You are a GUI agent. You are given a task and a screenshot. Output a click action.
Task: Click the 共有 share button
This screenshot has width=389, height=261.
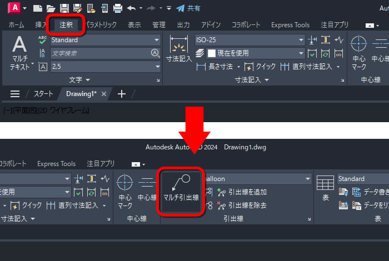point(188,8)
